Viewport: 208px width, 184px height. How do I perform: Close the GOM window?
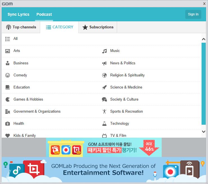pyautogui.click(x=204, y=4)
